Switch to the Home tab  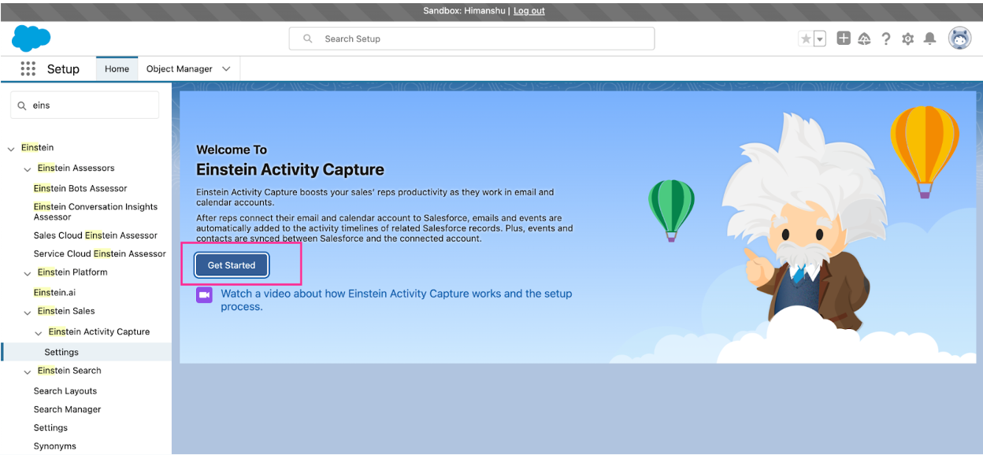pos(117,68)
